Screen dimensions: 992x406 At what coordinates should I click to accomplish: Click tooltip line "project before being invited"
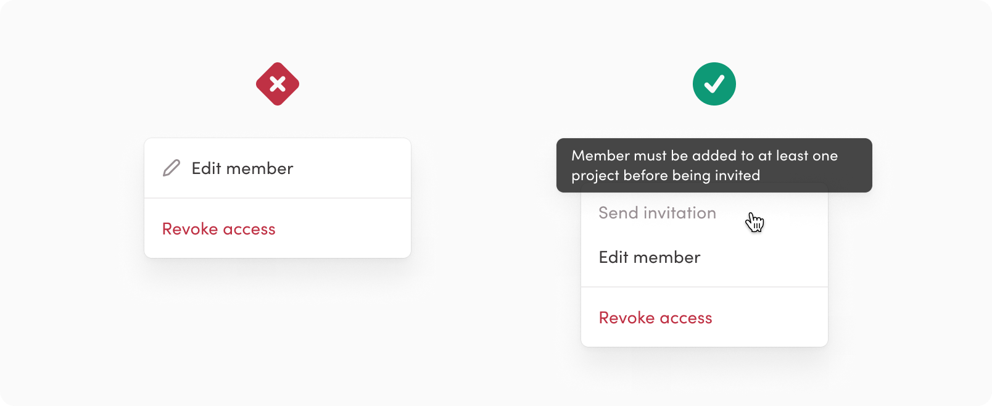pos(666,175)
